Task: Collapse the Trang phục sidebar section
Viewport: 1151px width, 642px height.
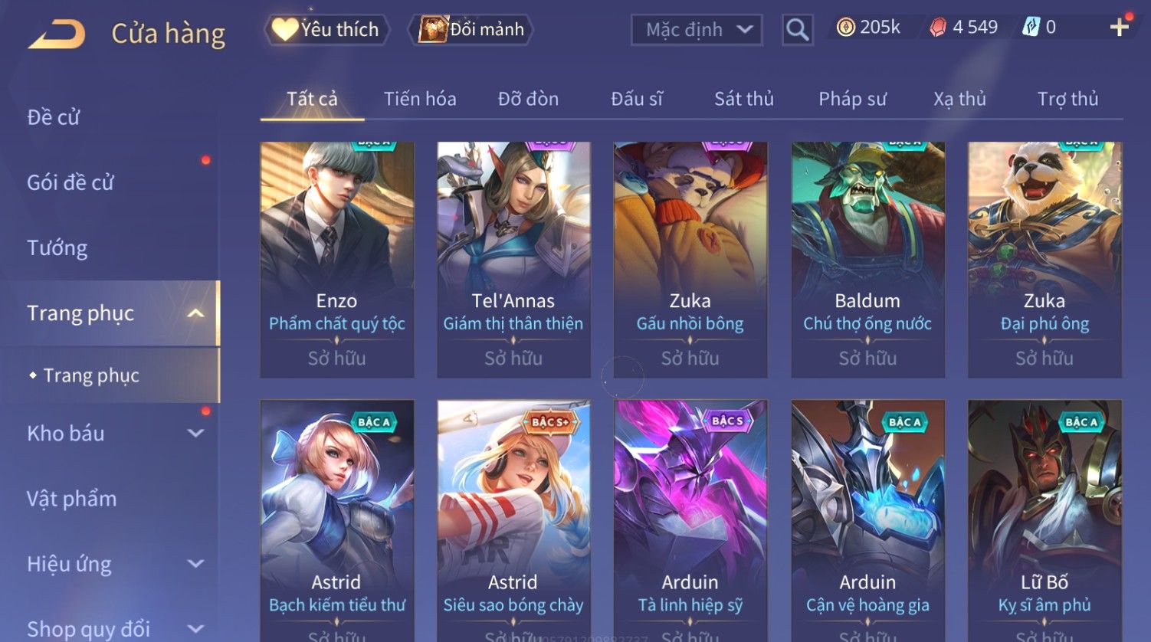Action: click(195, 313)
